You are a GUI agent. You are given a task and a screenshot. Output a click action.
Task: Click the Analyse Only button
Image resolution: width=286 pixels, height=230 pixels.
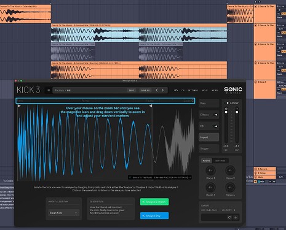[x=154, y=216]
